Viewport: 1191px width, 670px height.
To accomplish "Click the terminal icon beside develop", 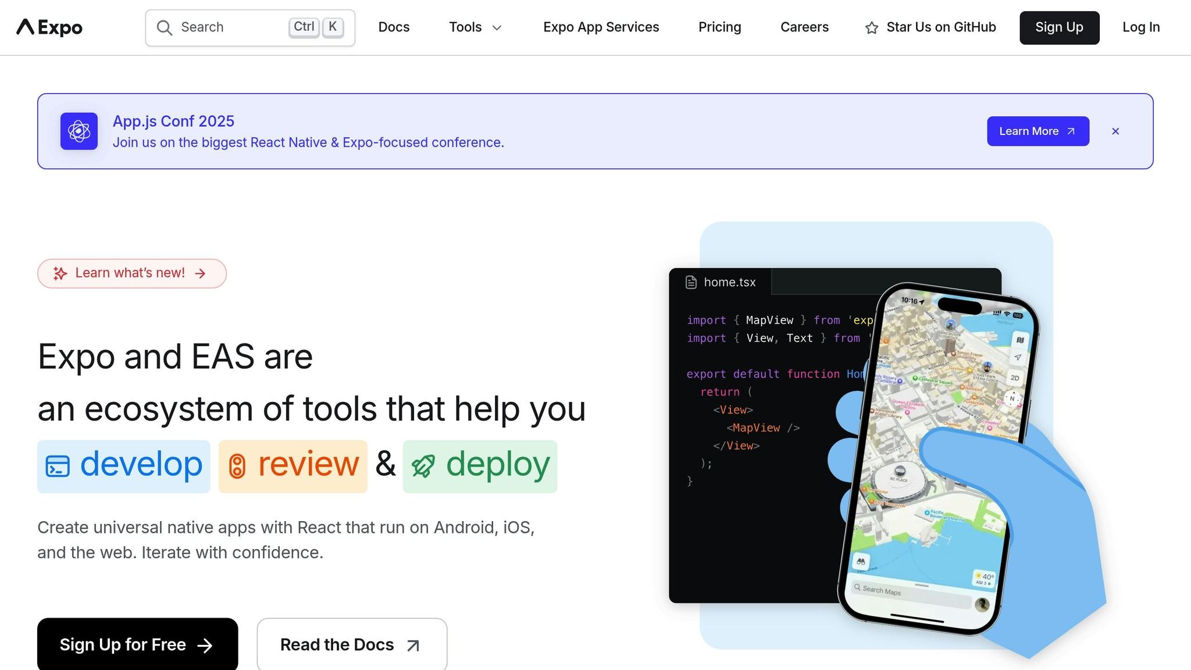I will (x=58, y=466).
